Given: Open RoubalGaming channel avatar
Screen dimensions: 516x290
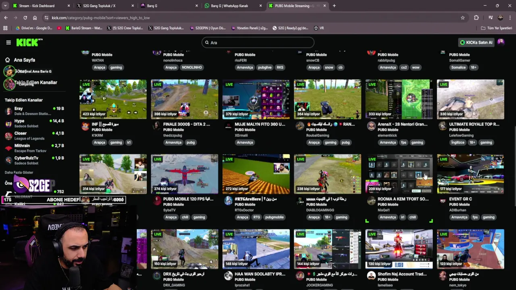Looking at the screenshot, I should tap(300, 126).
